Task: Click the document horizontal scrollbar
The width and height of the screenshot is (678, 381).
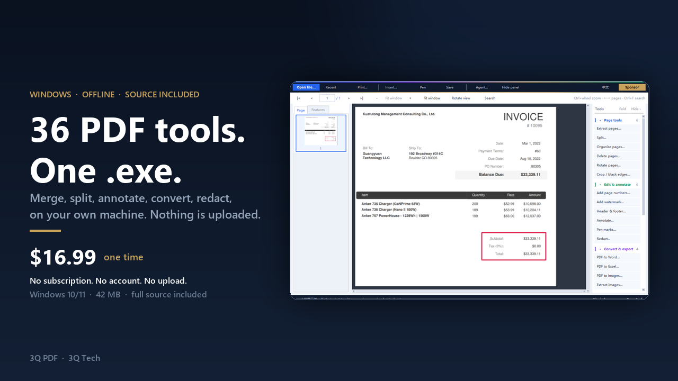Action: [x=469, y=291]
